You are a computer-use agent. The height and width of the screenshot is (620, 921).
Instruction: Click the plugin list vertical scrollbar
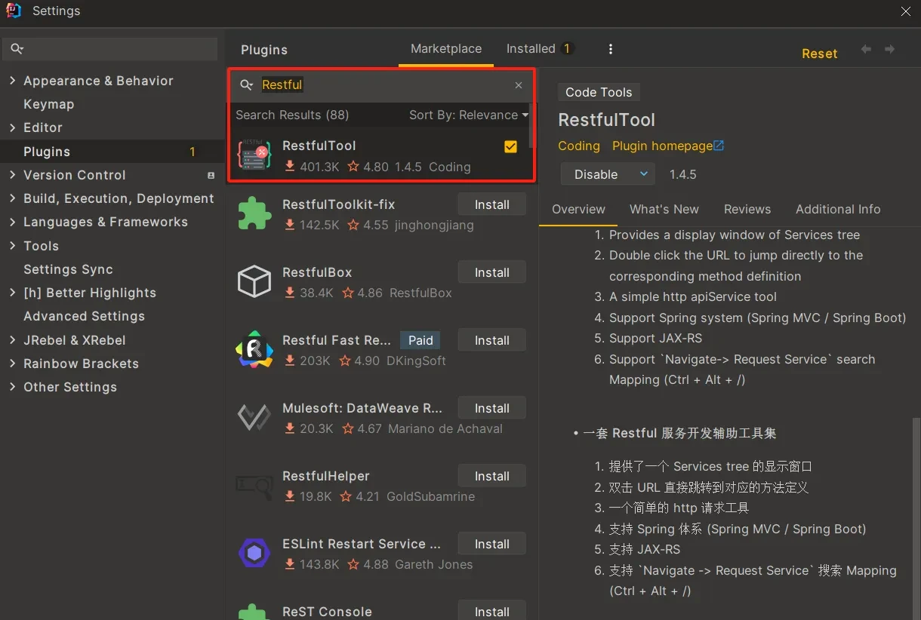532,125
